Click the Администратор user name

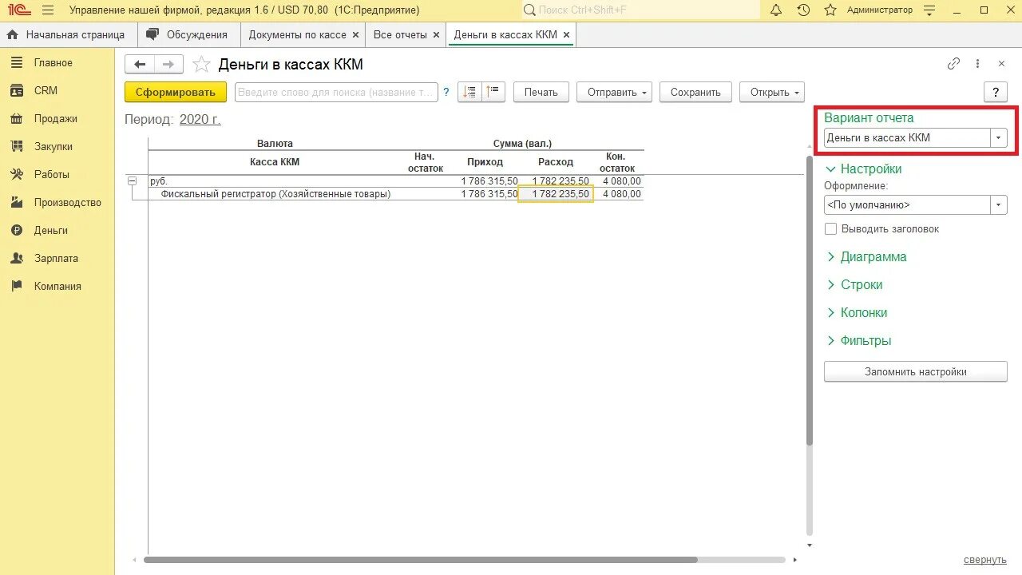click(880, 10)
